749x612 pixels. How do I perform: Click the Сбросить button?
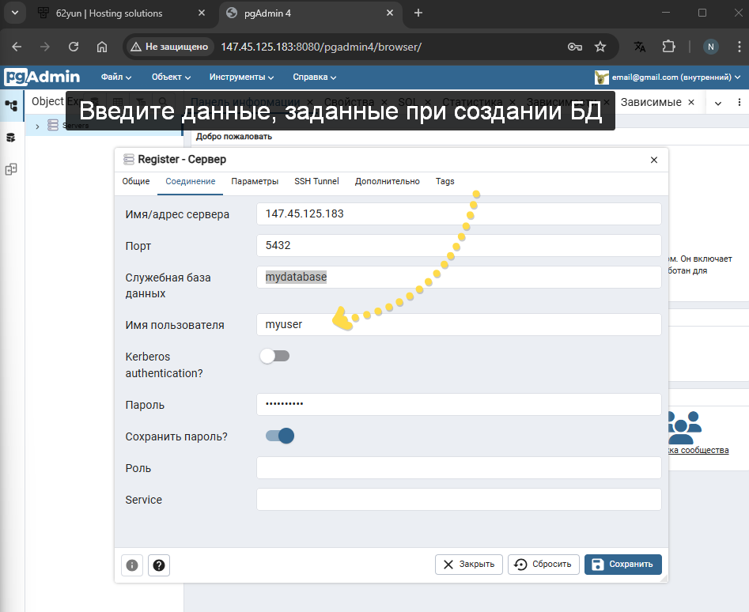coord(543,564)
